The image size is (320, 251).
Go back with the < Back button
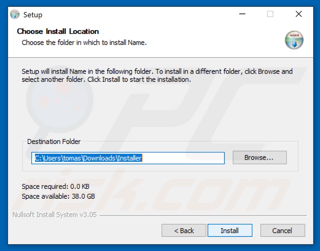184,230
